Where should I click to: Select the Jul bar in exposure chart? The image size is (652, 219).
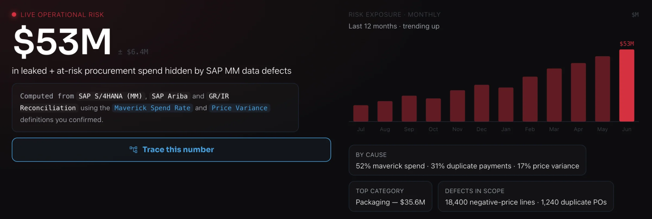point(361,113)
